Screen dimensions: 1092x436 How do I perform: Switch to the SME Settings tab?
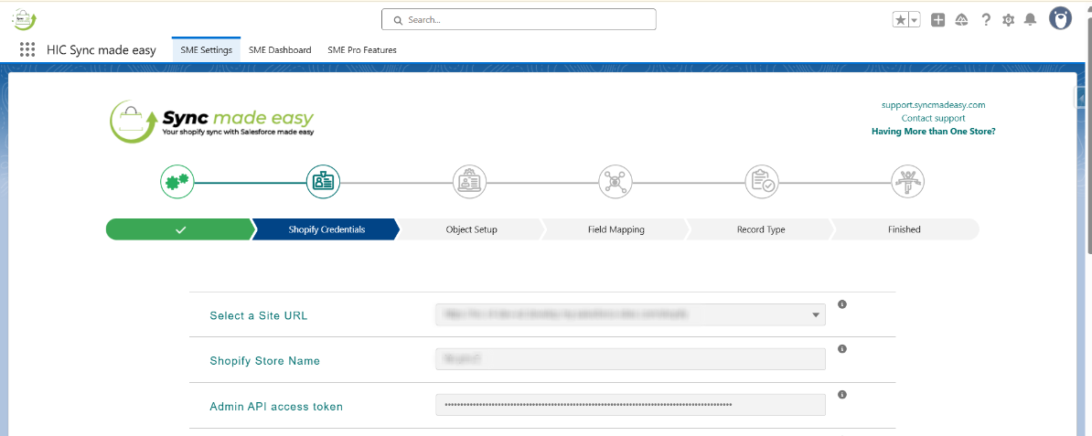click(x=206, y=50)
